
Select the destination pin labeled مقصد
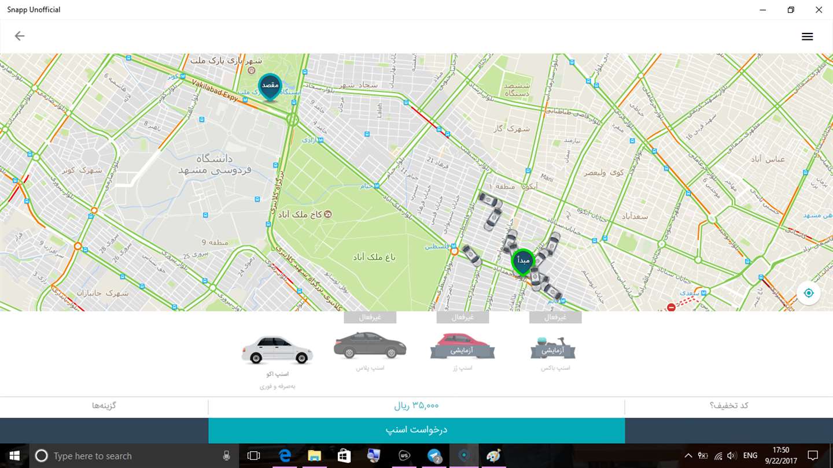point(270,87)
